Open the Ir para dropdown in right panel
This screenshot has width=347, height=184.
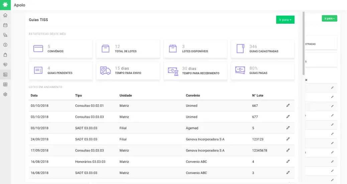(x=330, y=18)
